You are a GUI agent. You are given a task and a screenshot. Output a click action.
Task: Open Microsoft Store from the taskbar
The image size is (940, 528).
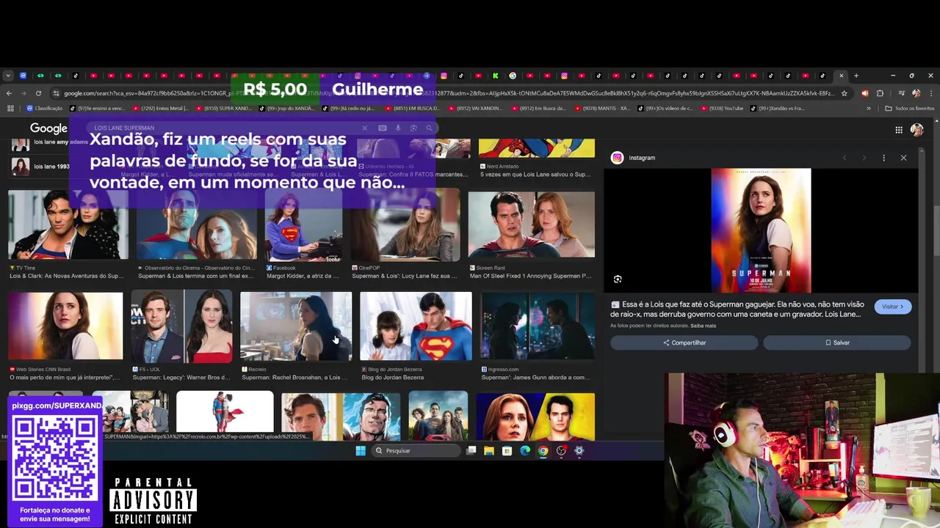tap(507, 450)
